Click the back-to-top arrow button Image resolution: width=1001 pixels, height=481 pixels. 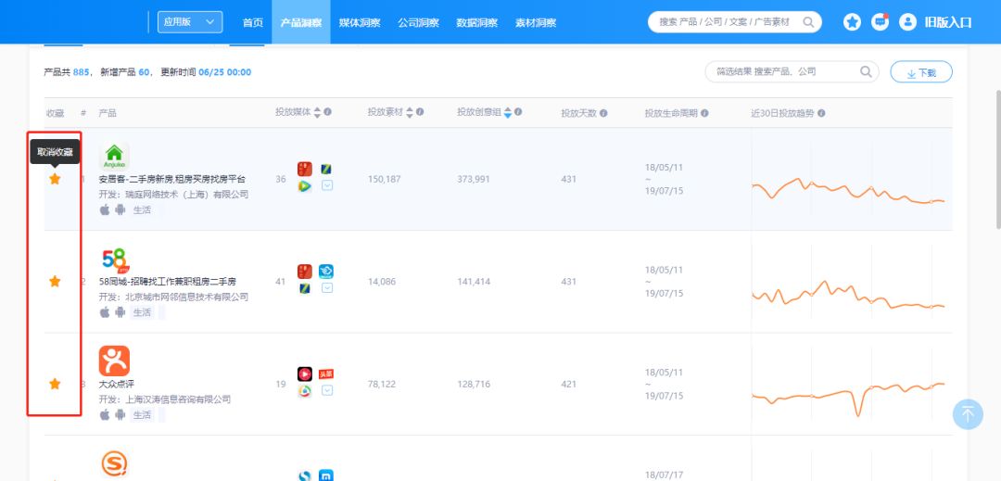pyautogui.click(x=968, y=413)
